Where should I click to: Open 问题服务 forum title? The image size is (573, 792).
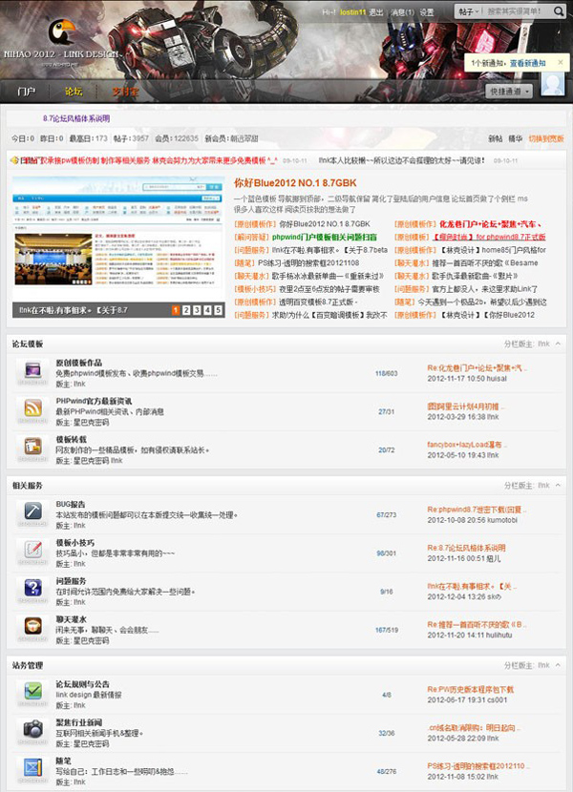(71, 581)
